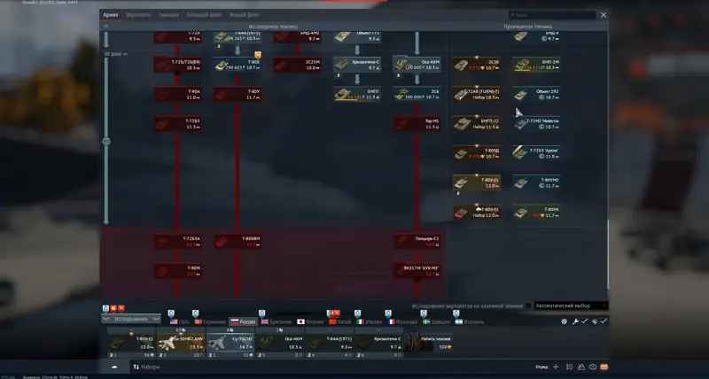Select the Германия nation tab
This screenshot has width=709, height=379.
pos(210,321)
